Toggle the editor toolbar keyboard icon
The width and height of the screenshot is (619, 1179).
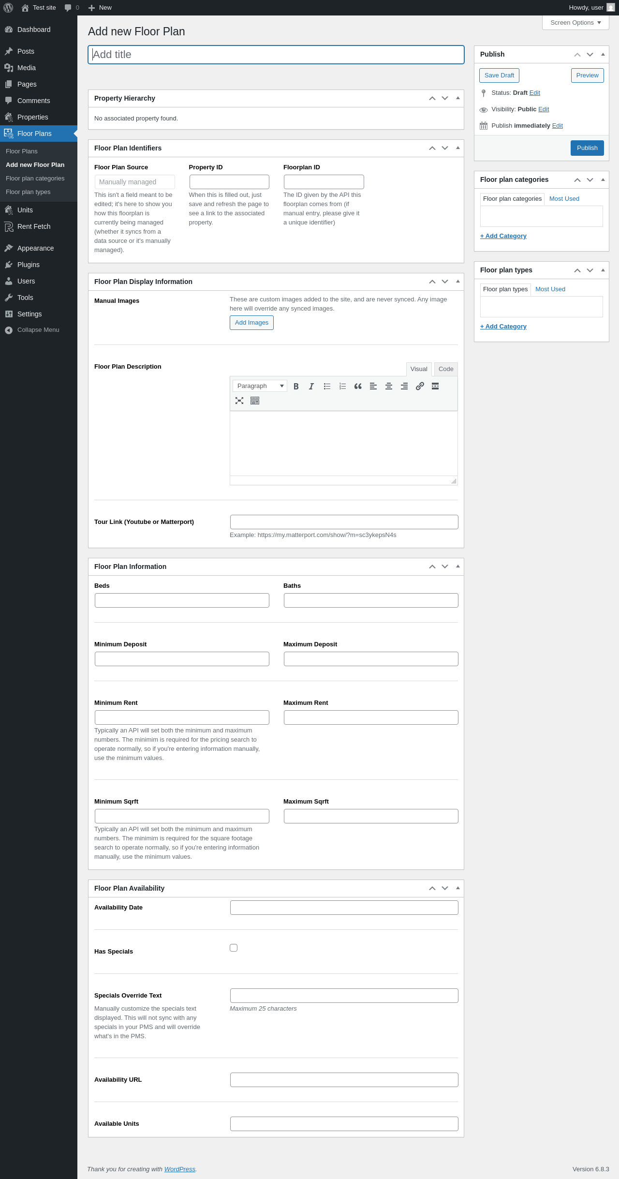coord(255,401)
